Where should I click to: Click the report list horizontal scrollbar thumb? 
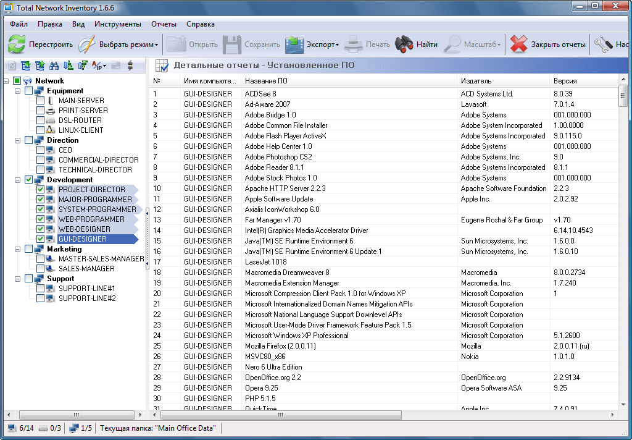point(281,415)
